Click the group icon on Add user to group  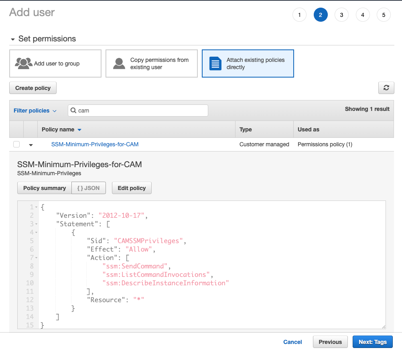click(24, 63)
